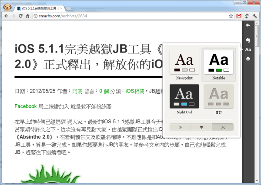Click the green color swatch under Notable

coord(219,70)
